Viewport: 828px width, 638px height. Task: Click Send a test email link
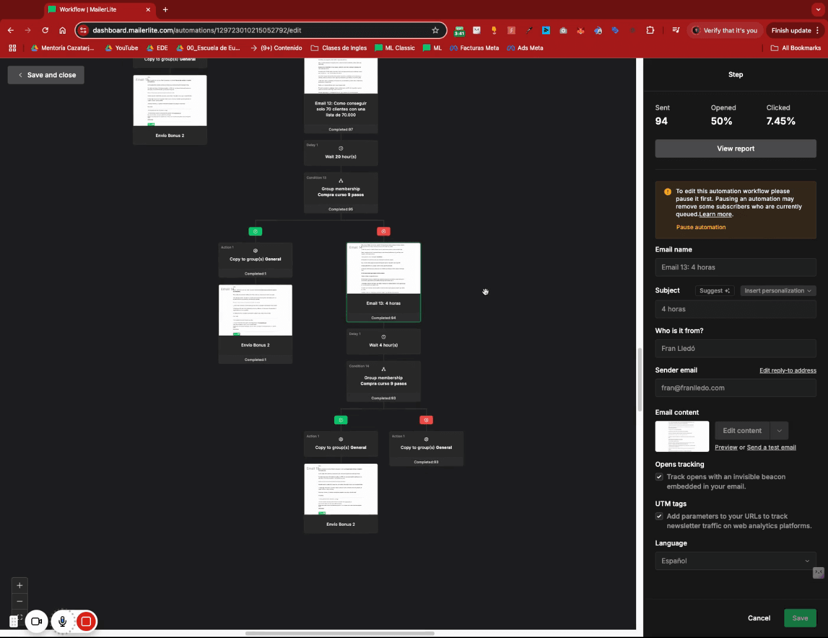tap(771, 448)
